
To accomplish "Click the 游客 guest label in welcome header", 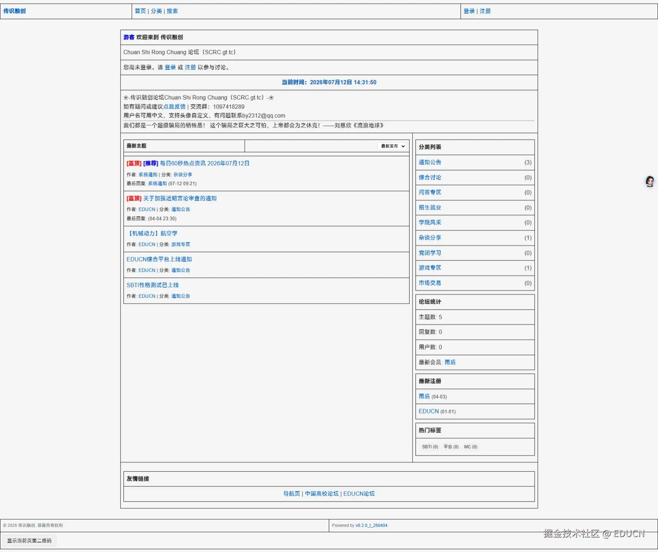I will (129, 38).
